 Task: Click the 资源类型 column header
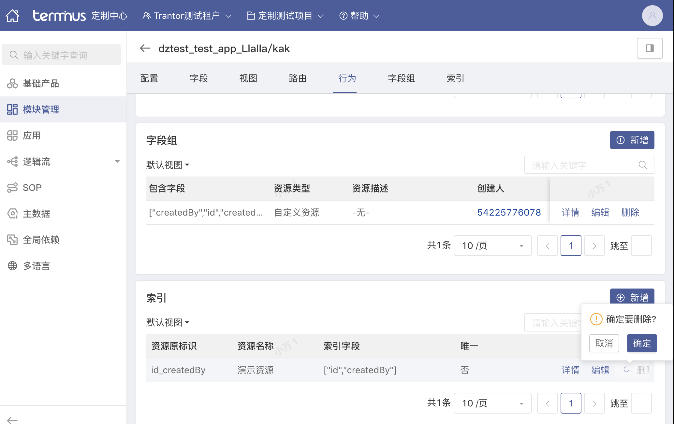pyautogui.click(x=292, y=188)
